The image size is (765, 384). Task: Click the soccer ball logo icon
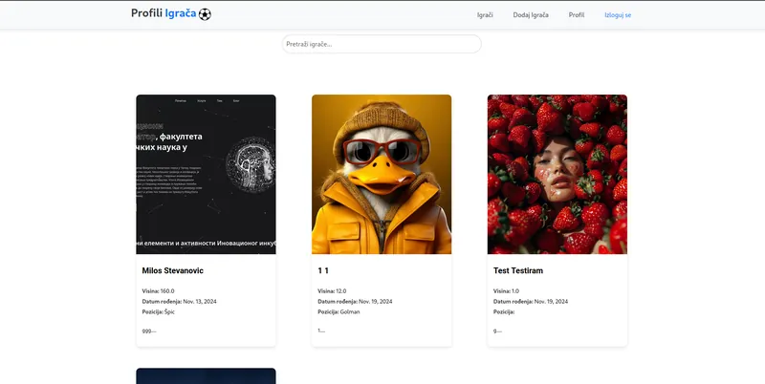click(x=205, y=14)
